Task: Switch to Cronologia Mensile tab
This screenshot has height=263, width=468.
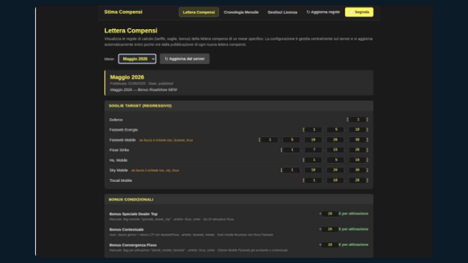Action: 241,12
